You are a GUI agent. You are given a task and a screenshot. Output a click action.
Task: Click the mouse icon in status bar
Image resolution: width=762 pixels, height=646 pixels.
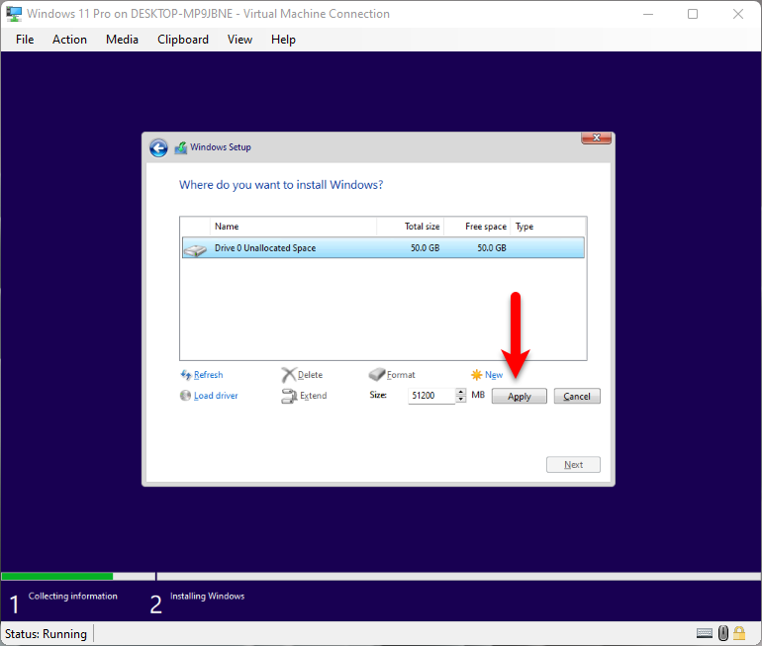click(723, 633)
